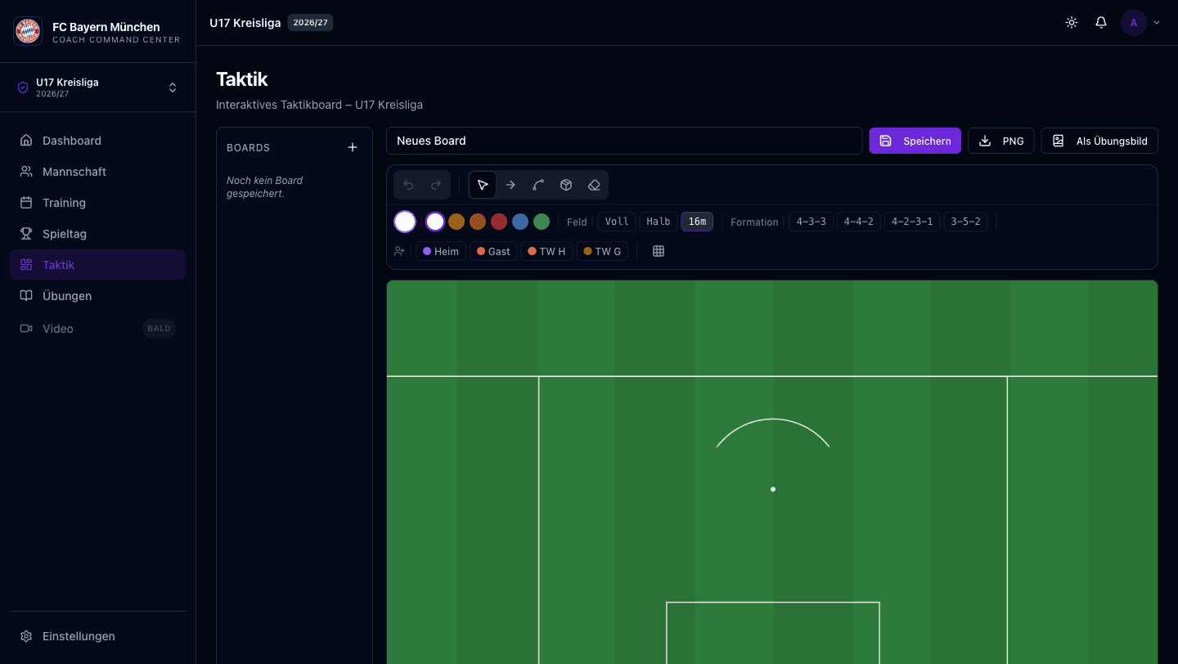Export the board as PNG

[x=1001, y=141]
